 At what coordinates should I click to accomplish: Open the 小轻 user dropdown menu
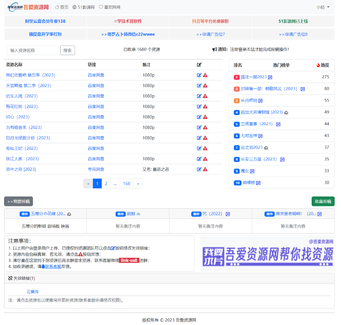[x=323, y=7]
